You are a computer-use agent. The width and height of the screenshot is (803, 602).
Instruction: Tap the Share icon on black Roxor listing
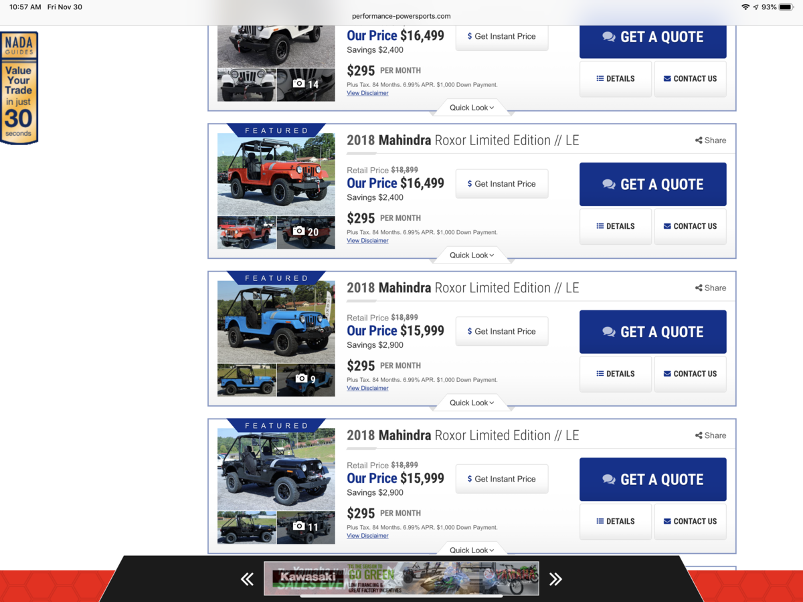[710, 435]
